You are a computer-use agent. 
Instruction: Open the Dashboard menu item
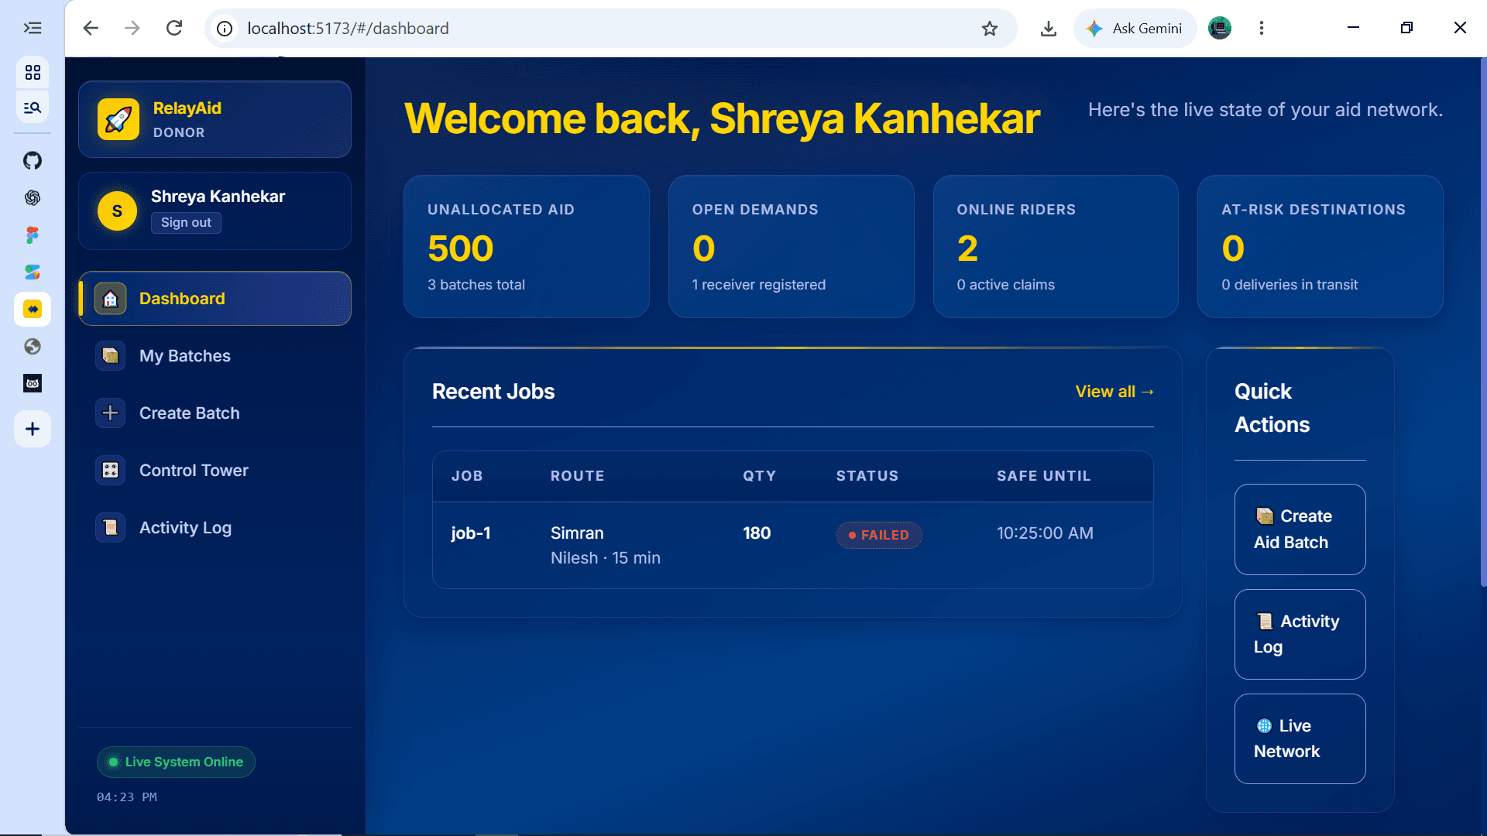tap(215, 299)
